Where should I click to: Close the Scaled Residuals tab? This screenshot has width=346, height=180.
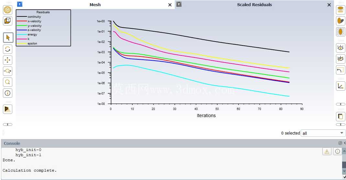pos(329,5)
